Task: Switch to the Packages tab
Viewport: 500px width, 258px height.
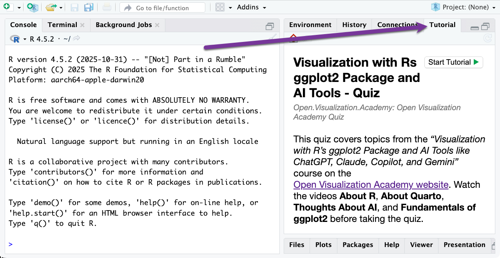Action: [357, 245]
